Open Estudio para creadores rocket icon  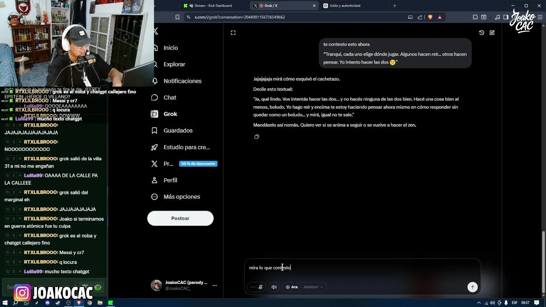154,147
